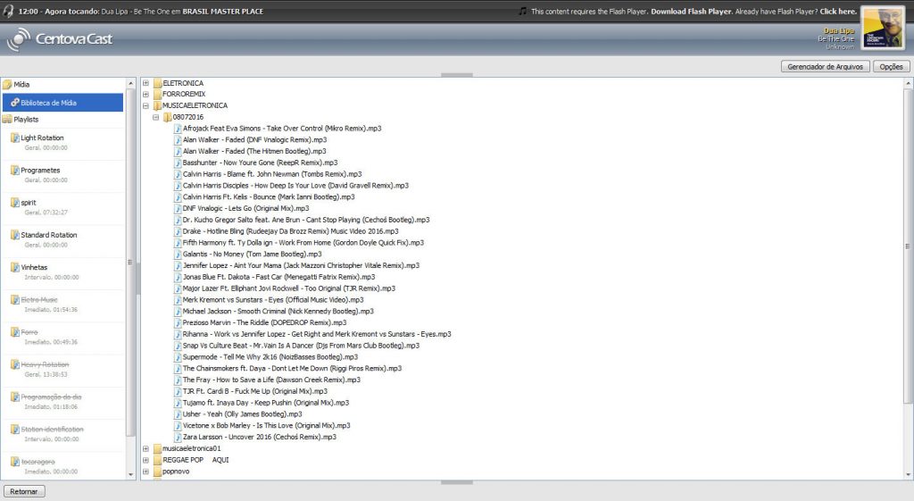Viewport: 914px width, 501px height.
Task: Click the Heavy Rotation playlist icon
Action: pos(15,364)
